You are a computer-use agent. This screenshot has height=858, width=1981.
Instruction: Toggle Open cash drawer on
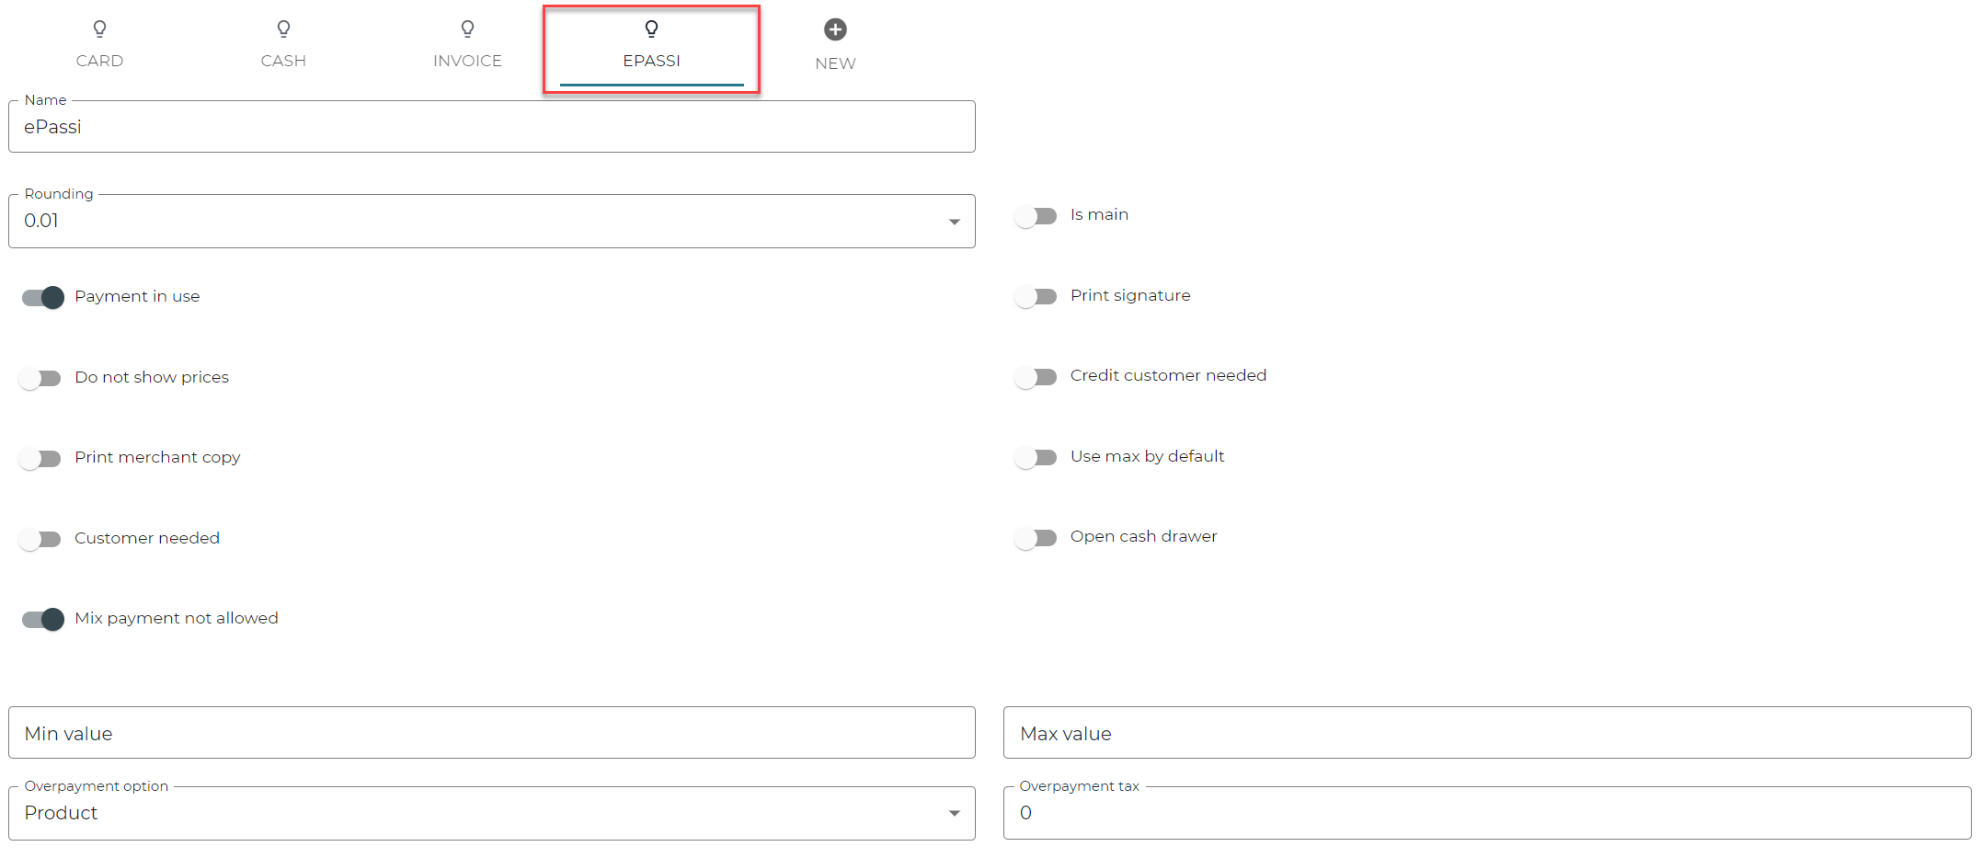(1036, 537)
